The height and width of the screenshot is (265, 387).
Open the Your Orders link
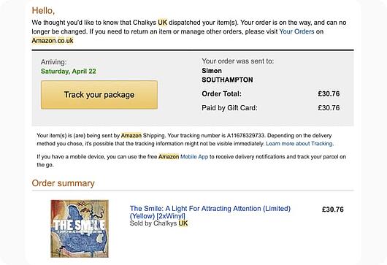pyautogui.click(x=296, y=31)
